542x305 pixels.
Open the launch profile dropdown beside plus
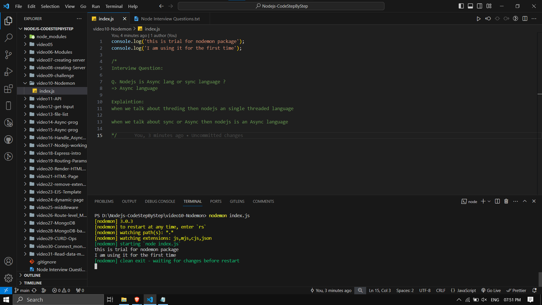[x=489, y=202]
